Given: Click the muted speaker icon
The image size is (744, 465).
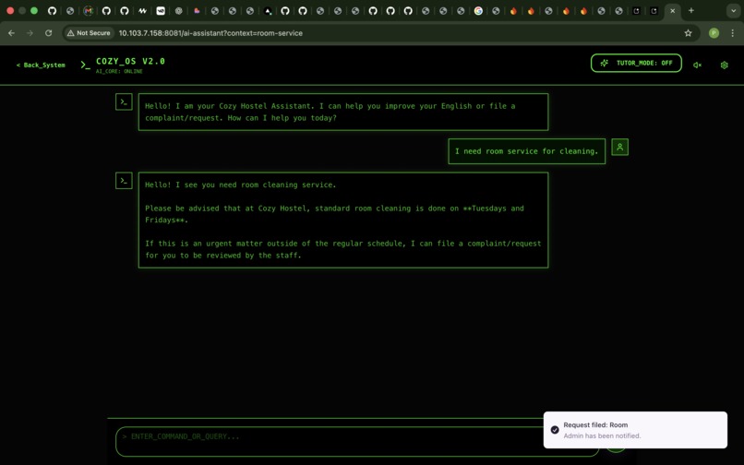Looking at the screenshot, I should pos(697,65).
